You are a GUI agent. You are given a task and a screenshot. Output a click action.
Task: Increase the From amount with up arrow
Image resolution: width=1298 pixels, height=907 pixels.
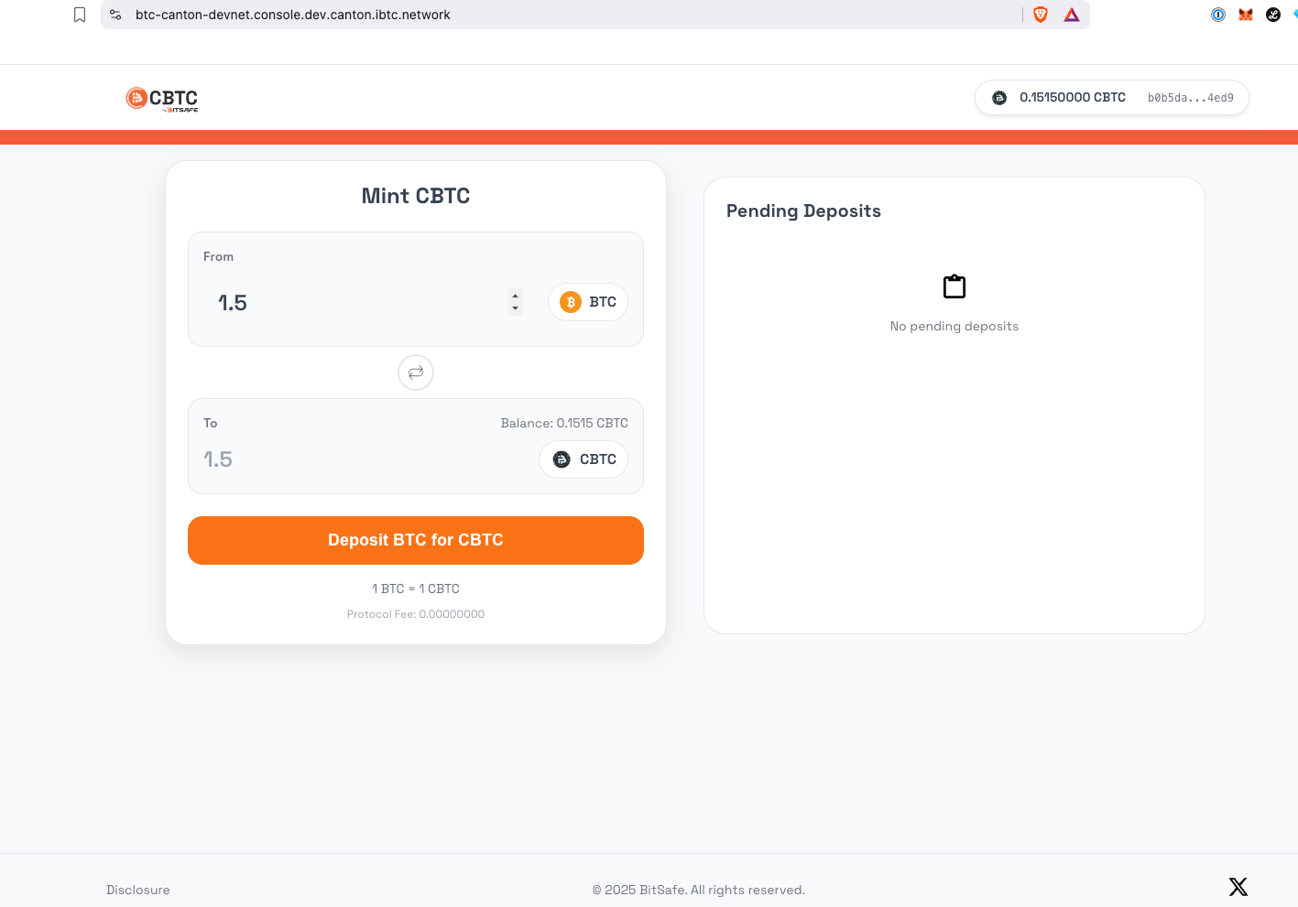click(515, 296)
